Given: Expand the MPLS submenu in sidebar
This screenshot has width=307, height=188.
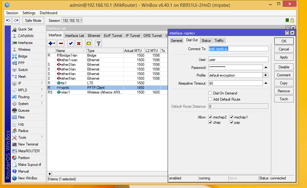Looking at the screenshot, I should tap(42, 90).
